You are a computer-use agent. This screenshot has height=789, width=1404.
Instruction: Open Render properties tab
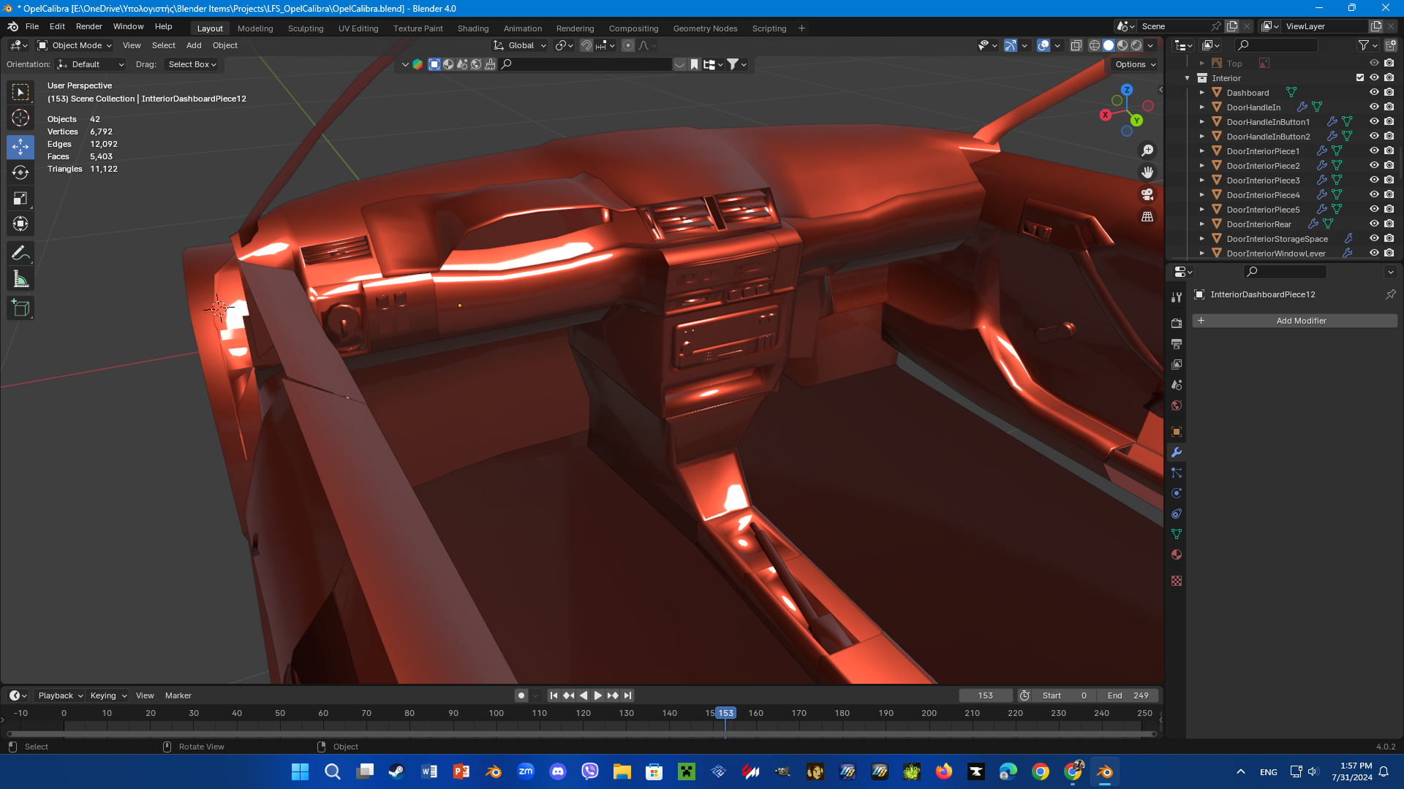tap(1177, 323)
